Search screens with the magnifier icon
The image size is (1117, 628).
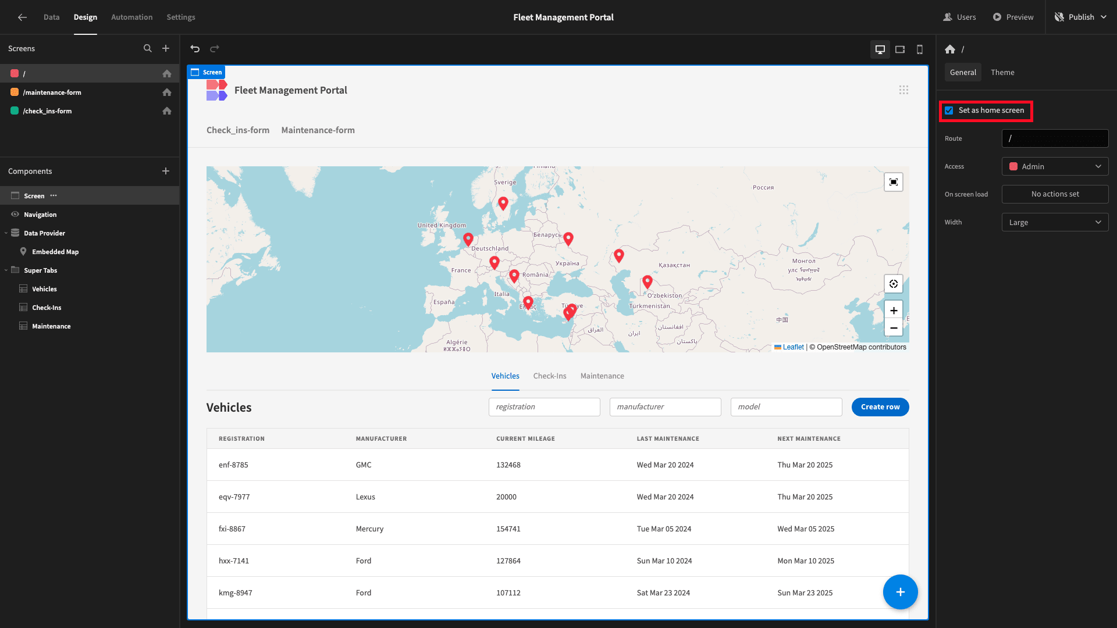click(148, 48)
